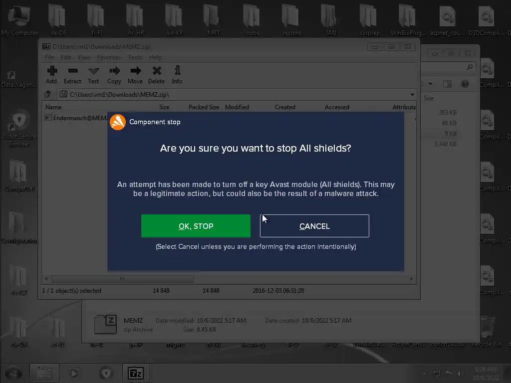Select the aspnet_cou... file on desktop
Viewport: 511px width, 383px height.
click(x=448, y=20)
